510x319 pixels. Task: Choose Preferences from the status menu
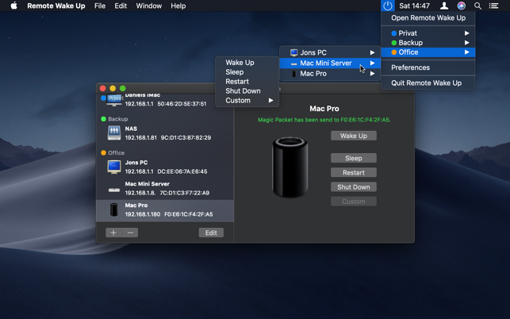click(410, 67)
